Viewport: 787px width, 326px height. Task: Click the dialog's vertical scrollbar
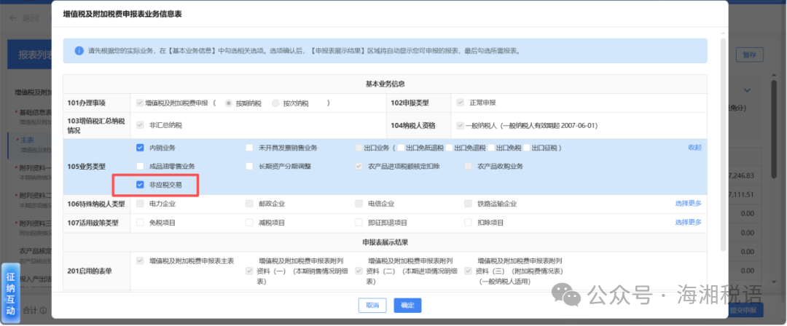coord(723,144)
